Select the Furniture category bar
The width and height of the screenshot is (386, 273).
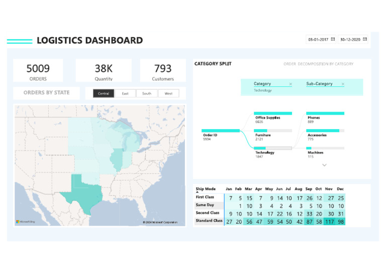[x=273, y=131]
